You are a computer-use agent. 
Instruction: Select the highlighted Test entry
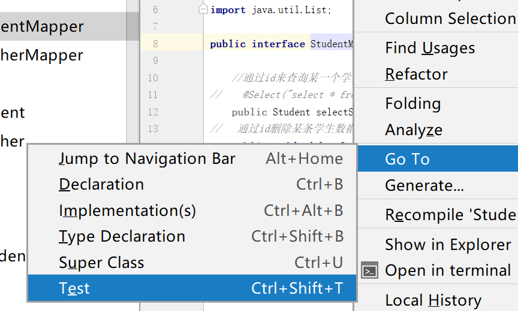pos(74,288)
